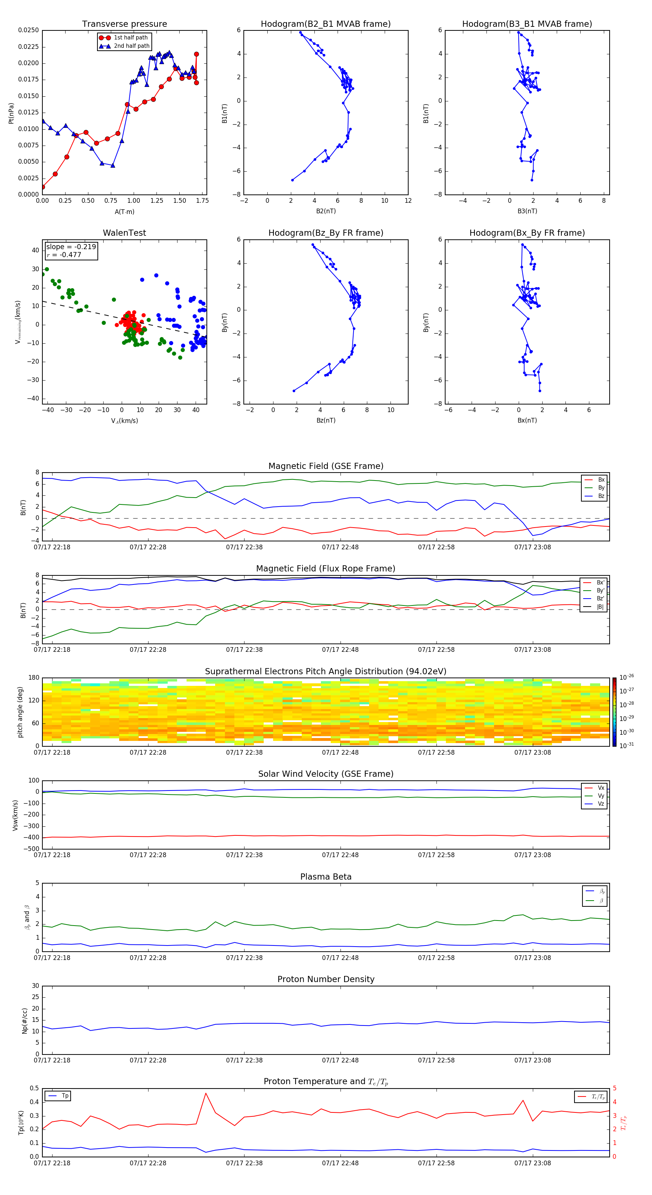Click the "B2(nT)" x-axis label
This screenshot has height=1195, width=652.
[x=326, y=211]
